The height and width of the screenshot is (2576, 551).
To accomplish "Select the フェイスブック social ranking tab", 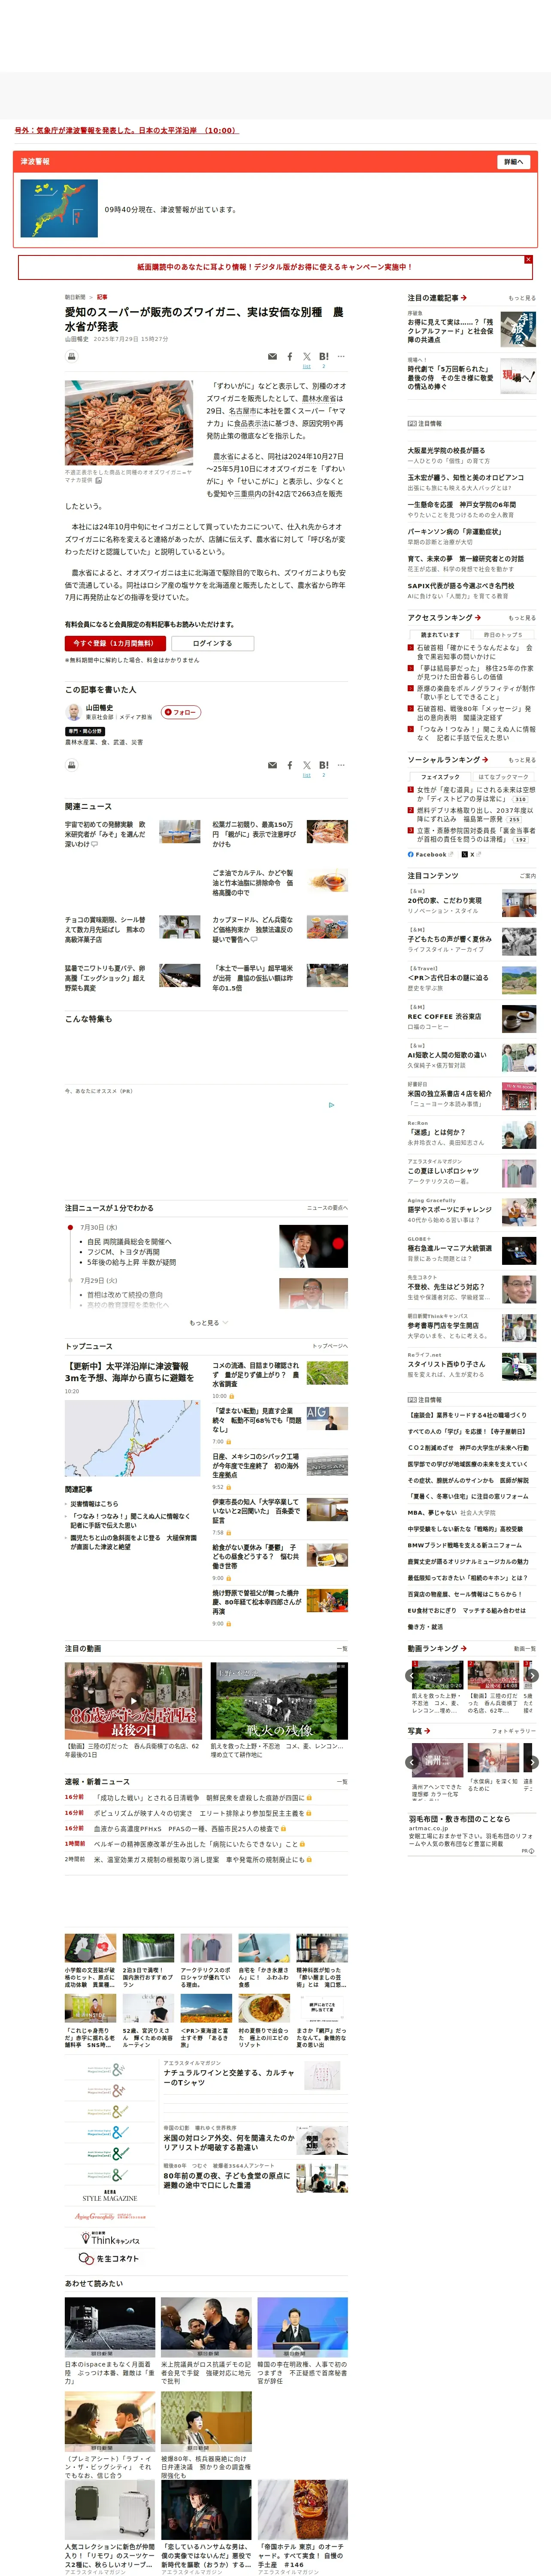I will [x=440, y=777].
